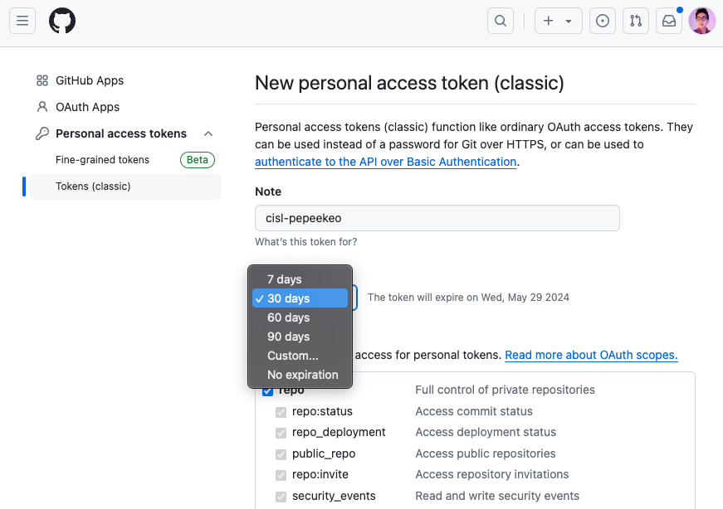The height and width of the screenshot is (509, 723).
Task: Select Custom... from expiration list
Action: point(292,356)
